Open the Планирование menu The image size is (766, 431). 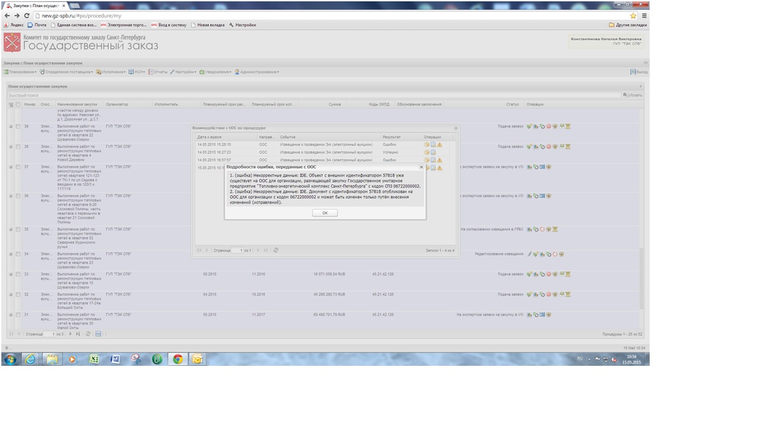coord(20,72)
